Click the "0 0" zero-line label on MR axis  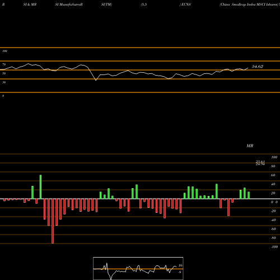[274, 202]
